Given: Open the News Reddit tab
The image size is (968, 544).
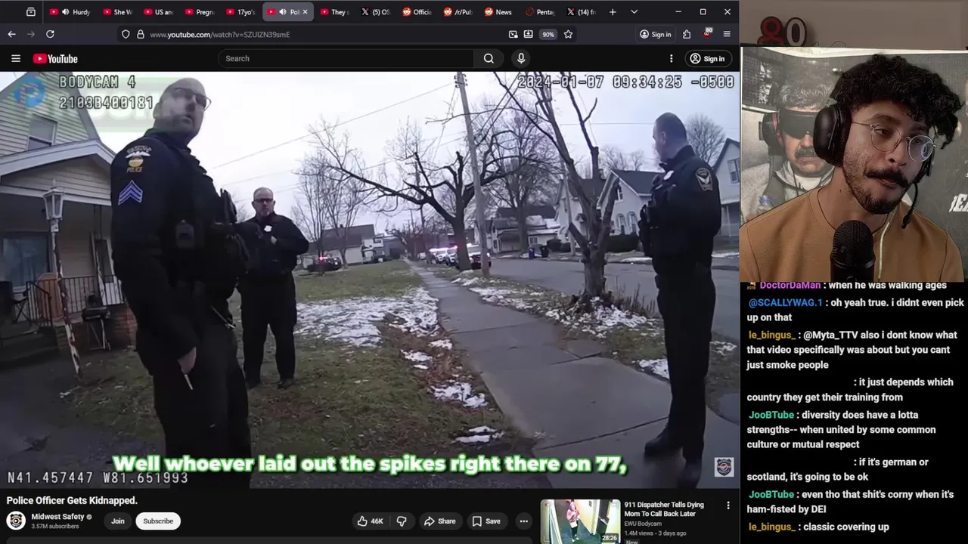Looking at the screenshot, I should tap(498, 12).
